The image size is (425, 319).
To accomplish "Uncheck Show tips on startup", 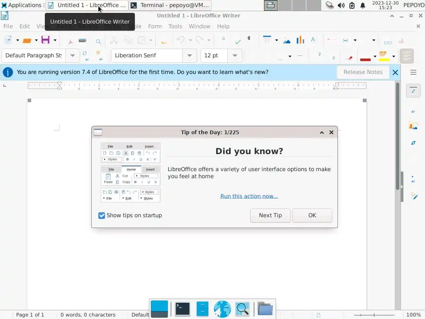I will [102, 216].
